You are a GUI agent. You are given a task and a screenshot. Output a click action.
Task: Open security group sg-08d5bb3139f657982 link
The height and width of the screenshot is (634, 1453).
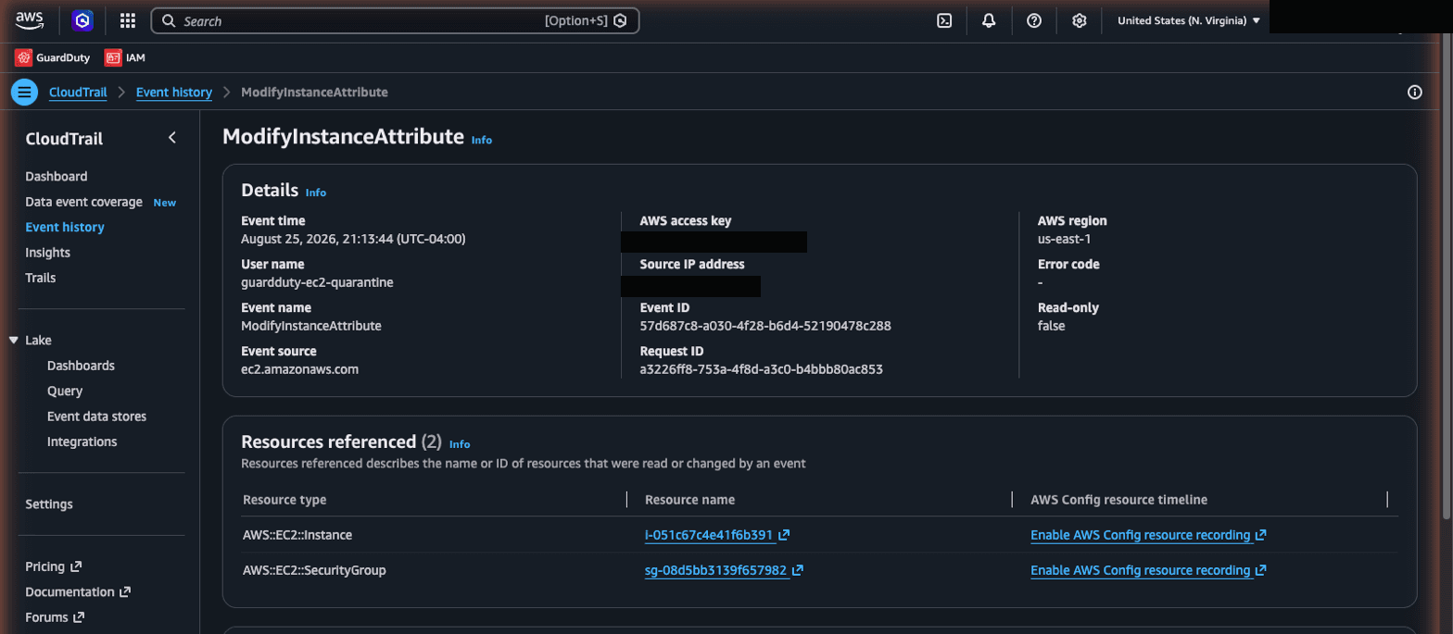coord(715,570)
